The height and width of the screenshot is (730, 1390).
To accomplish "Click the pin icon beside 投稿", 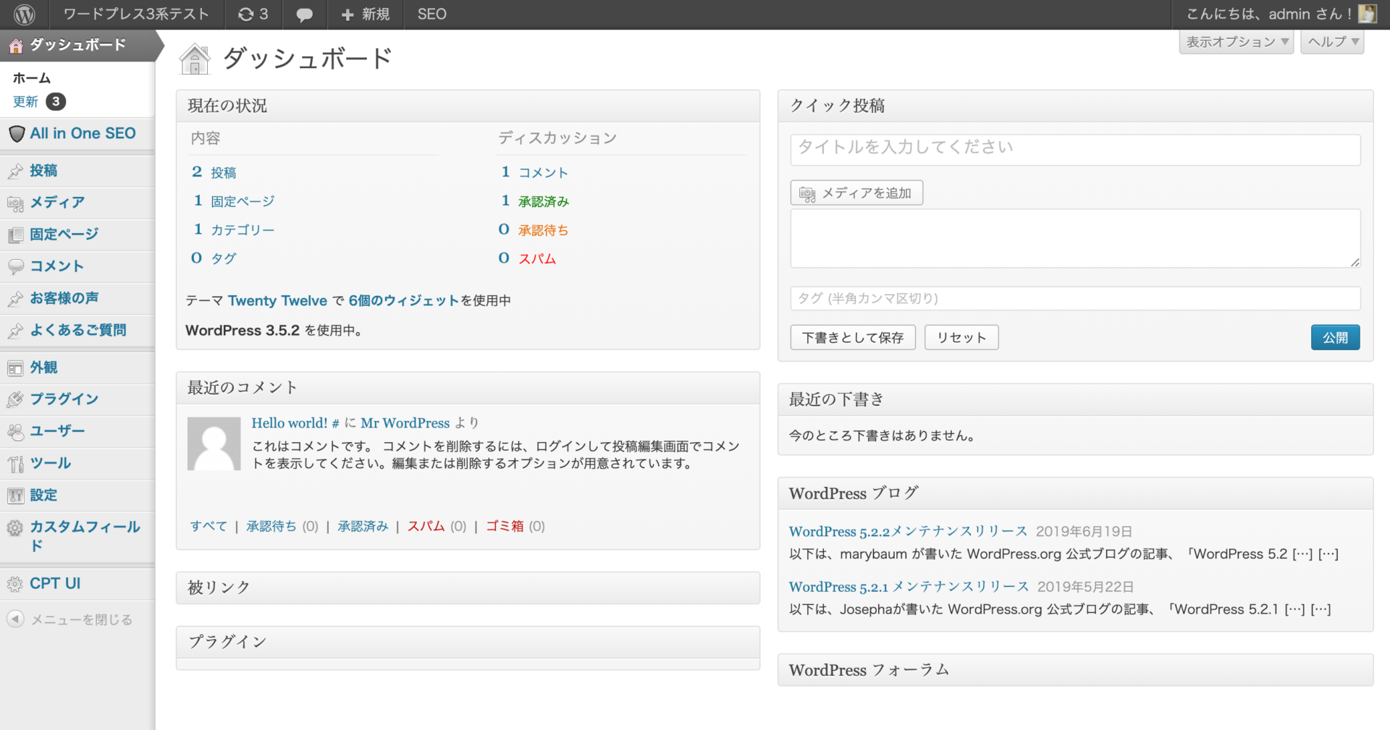I will coord(15,171).
